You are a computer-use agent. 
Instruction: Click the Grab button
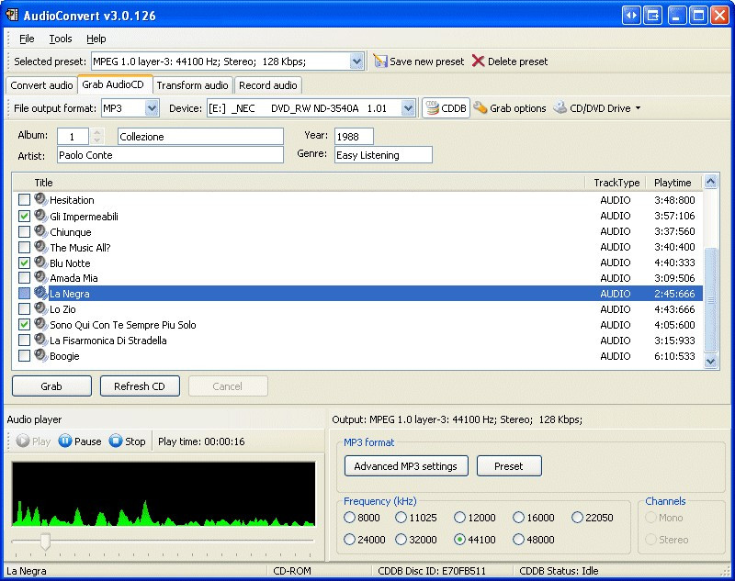(x=51, y=386)
